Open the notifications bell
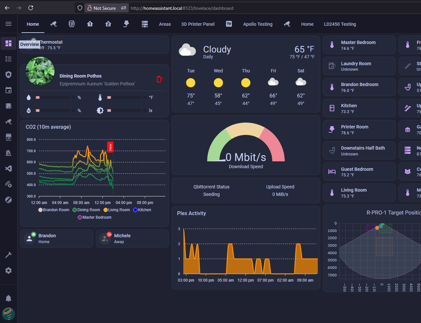Viewport: 421px width, 323px height. (8, 298)
